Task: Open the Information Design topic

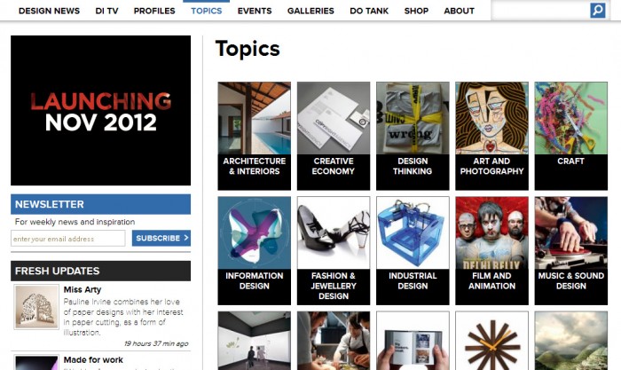Action: pos(255,251)
